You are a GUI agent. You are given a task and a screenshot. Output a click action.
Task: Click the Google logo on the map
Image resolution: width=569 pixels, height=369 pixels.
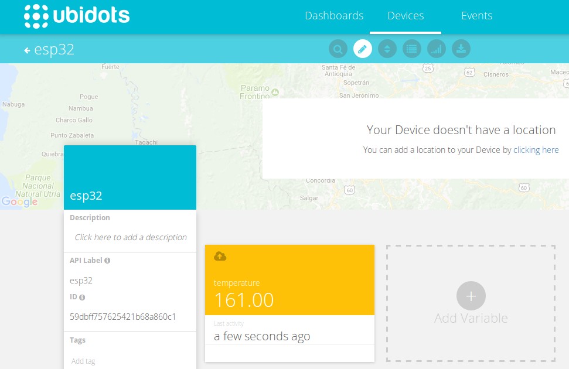(19, 201)
